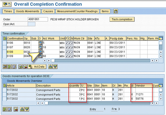Select row marker for confirmation 6109
The height and width of the screenshot is (115, 166).
[4, 56]
